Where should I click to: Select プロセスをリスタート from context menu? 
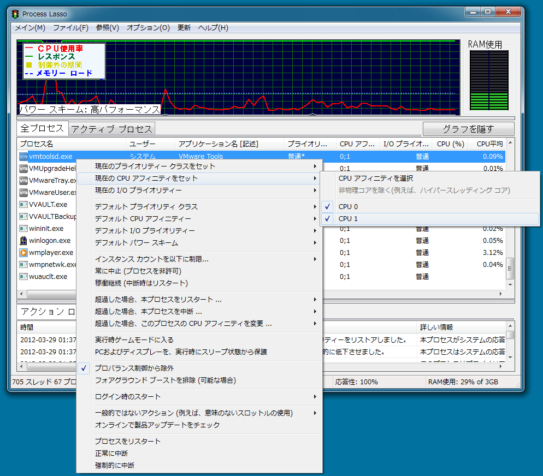coord(200,441)
